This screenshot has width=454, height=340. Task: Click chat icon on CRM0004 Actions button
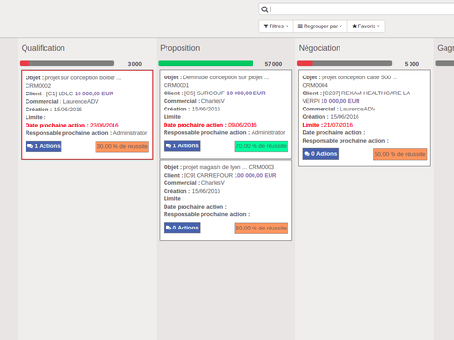[307, 154]
